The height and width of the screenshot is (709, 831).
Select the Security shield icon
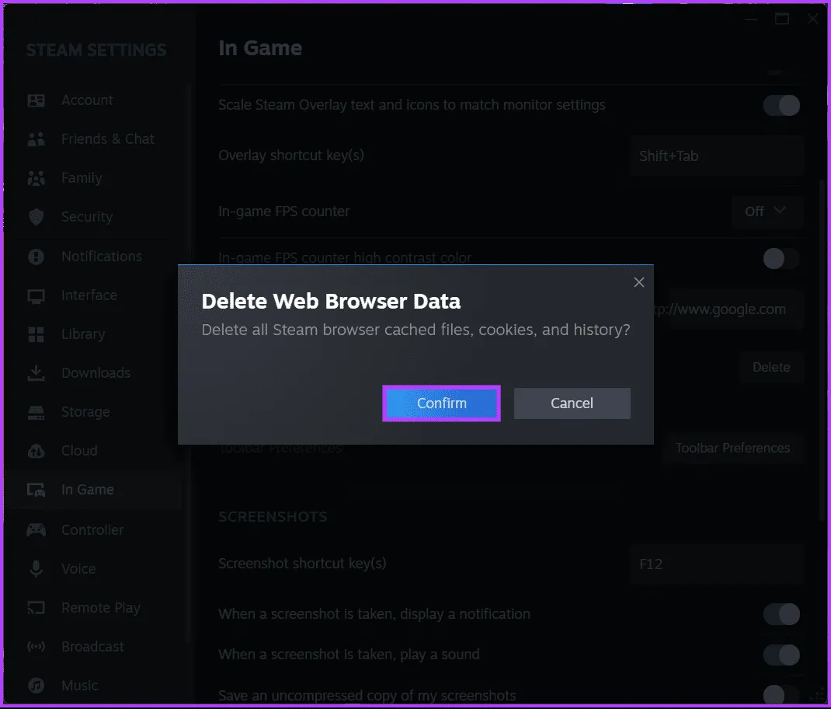coord(36,217)
